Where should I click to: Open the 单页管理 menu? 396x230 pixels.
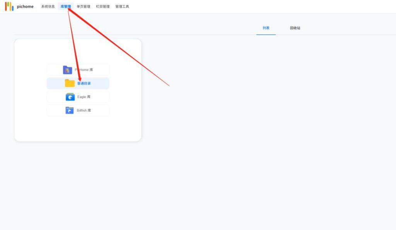pyautogui.click(x=83, y=6)
